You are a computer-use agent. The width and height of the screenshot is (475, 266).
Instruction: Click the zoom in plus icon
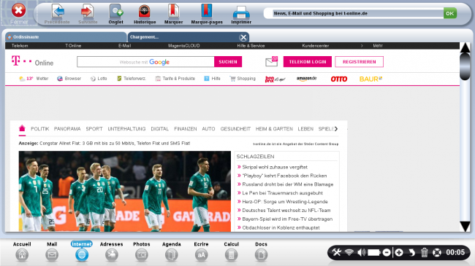tap(399, 252)
